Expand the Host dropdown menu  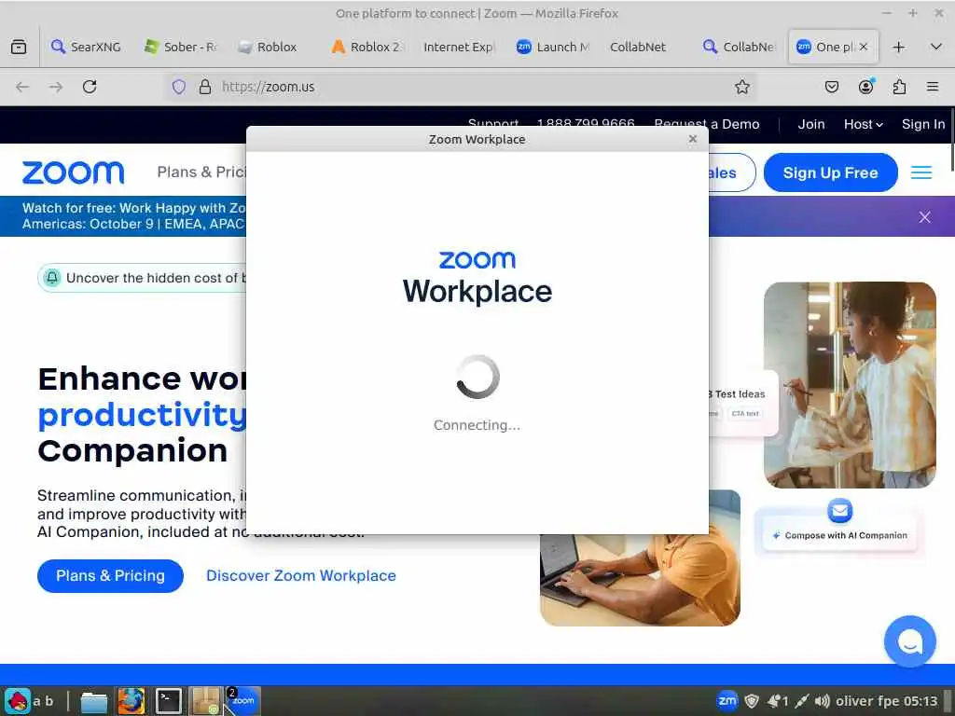pos(863,124)
